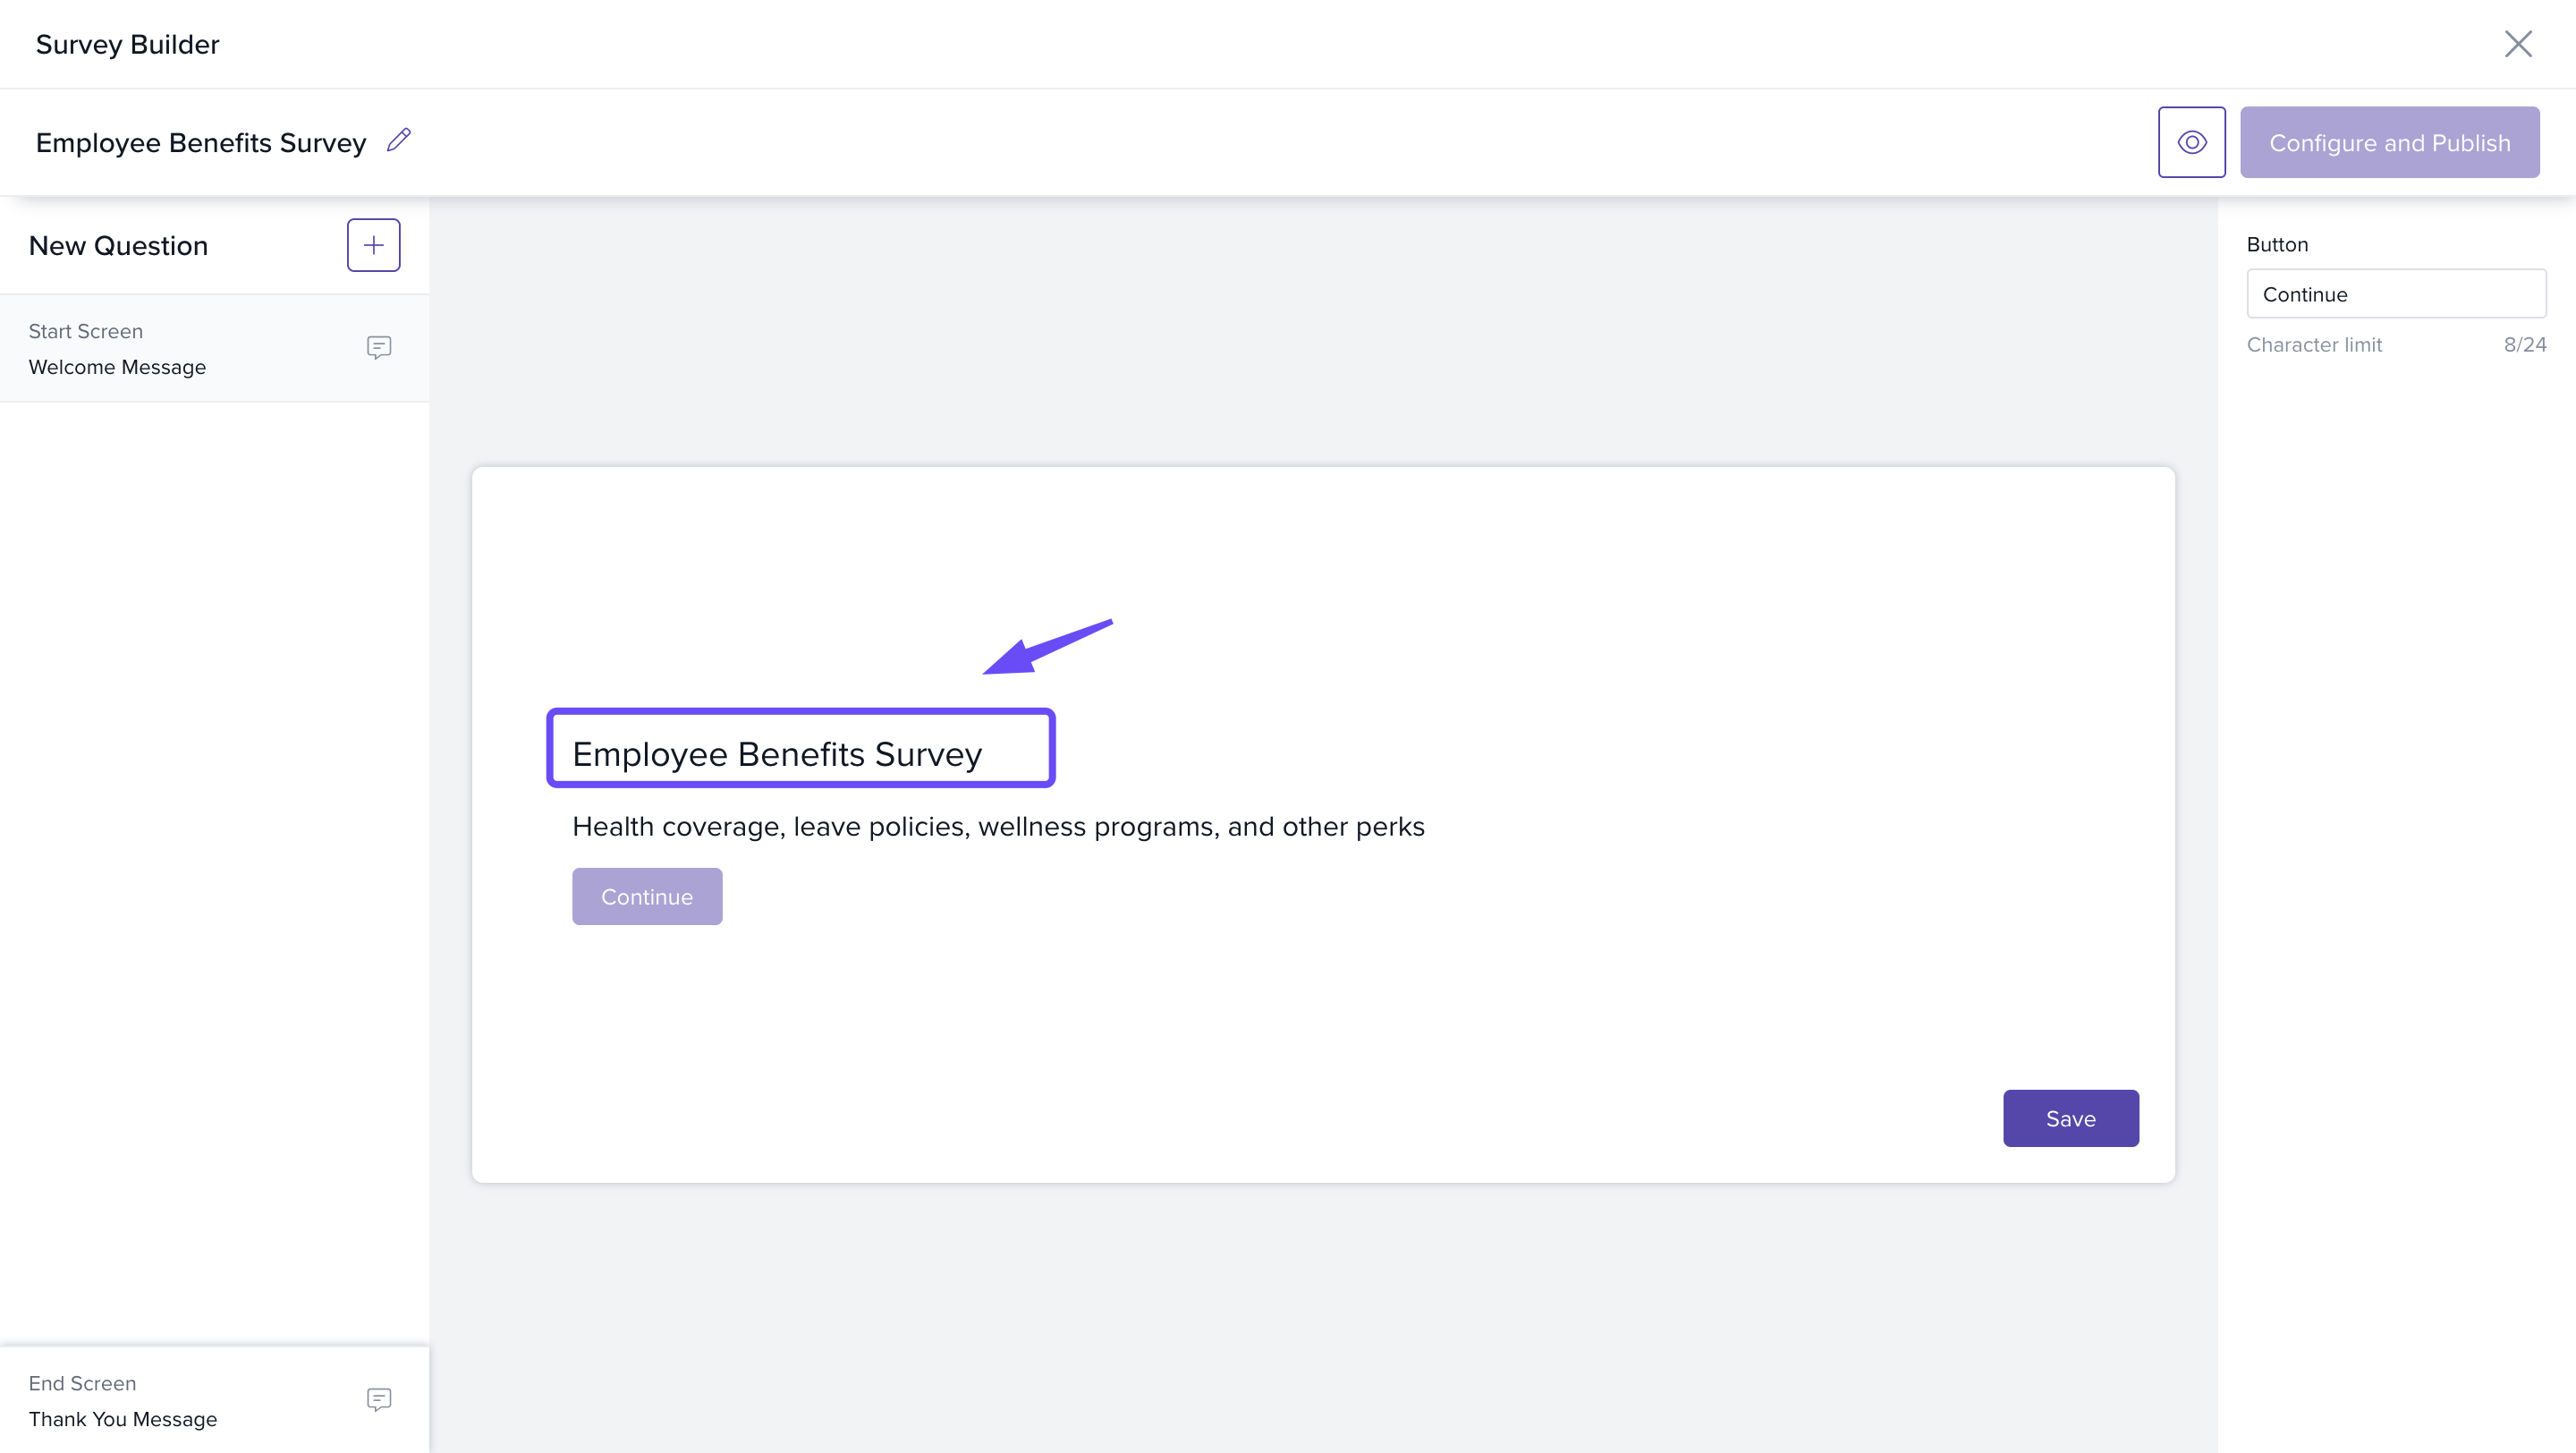The height and width of the screenshot is (1453, 2576).
Task: Click the Button label in right panel
Action: [2277, 245]
